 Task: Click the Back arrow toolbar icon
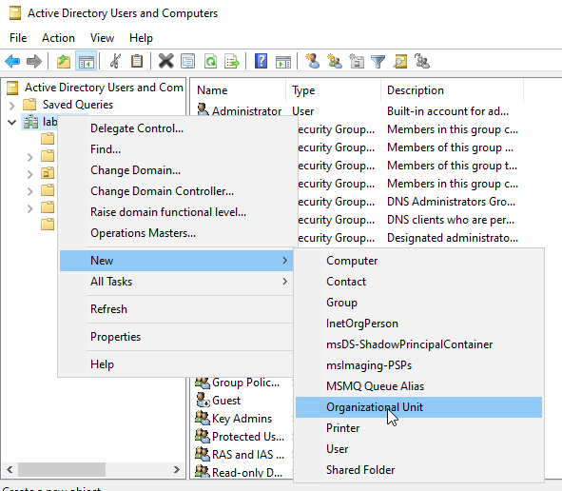12,61
